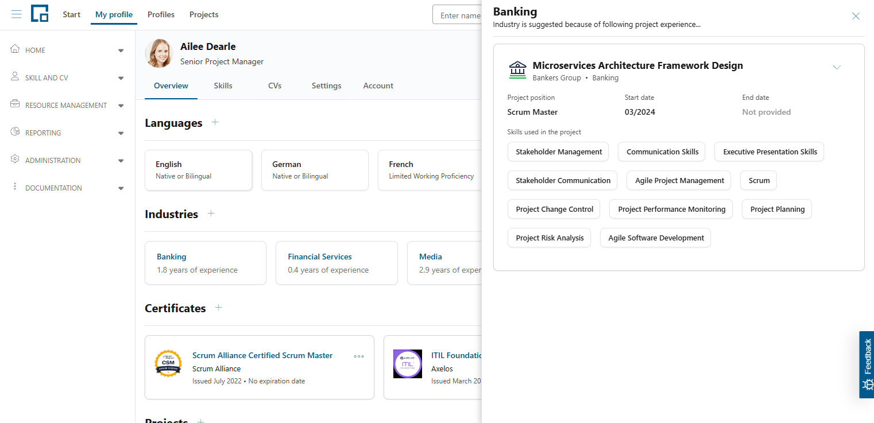Click the Reporting pie chart icon
Viewport: 874px width, 423px height.
15,131
